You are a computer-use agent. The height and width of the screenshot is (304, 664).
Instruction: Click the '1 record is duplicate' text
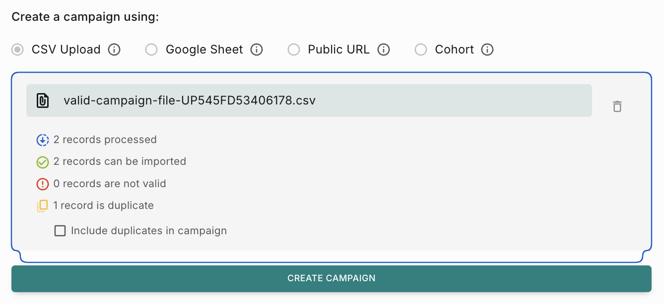pyautogui.click(x=104, y=205)
